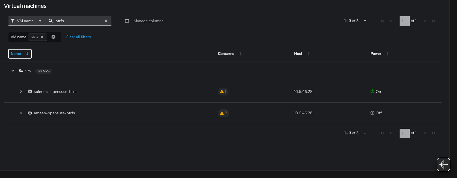Click the filter funnel icon

pos(13,21)
